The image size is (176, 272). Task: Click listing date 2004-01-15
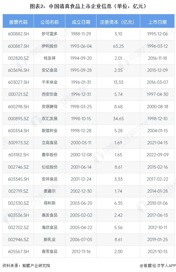click(158, 131)
